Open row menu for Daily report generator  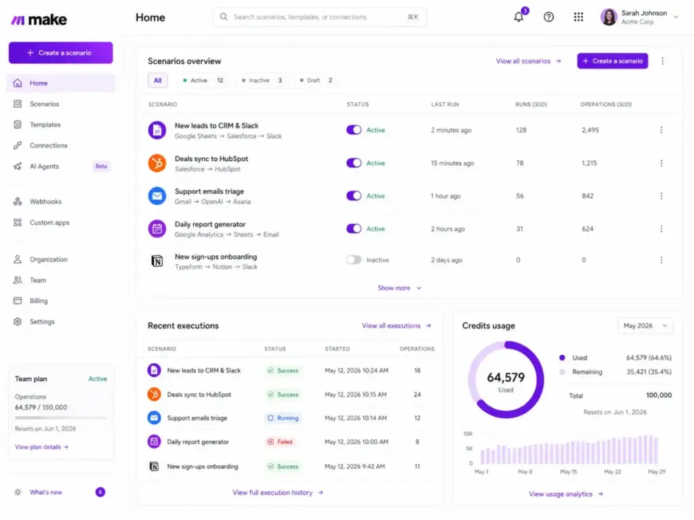coord(661,229)
